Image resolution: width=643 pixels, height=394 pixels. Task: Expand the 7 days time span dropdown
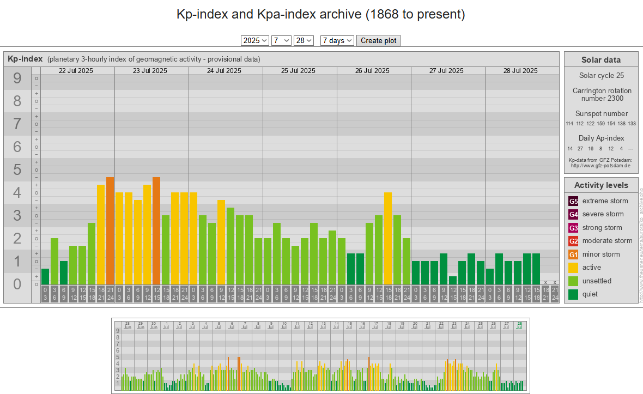[x=337, y=40]
